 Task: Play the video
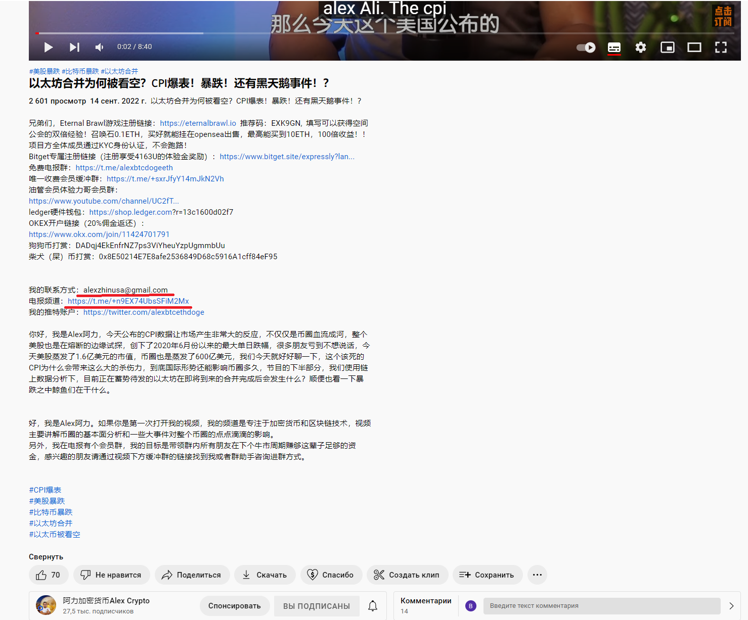pyautogui.click(x=49, y=47)
